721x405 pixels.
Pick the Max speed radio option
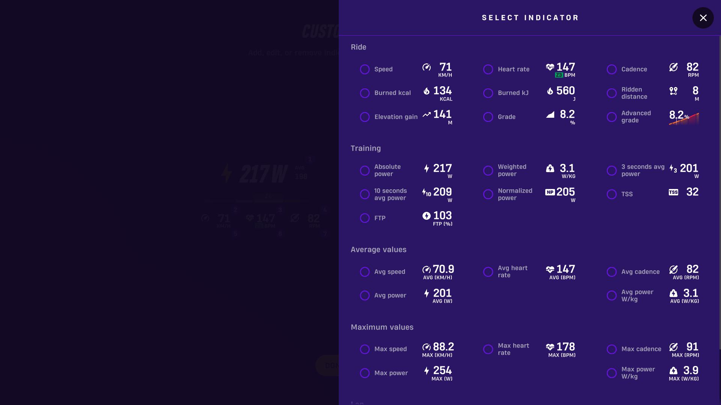click(x=365, y=349)
